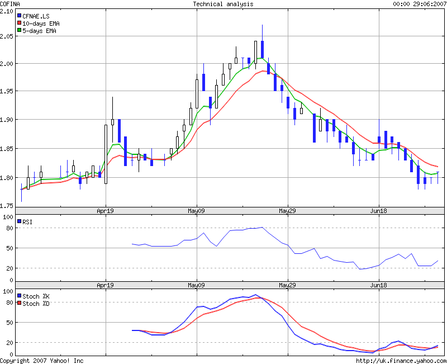
Task: Click the tall white candlestick just before Apr19
Action: coord(106,154)
